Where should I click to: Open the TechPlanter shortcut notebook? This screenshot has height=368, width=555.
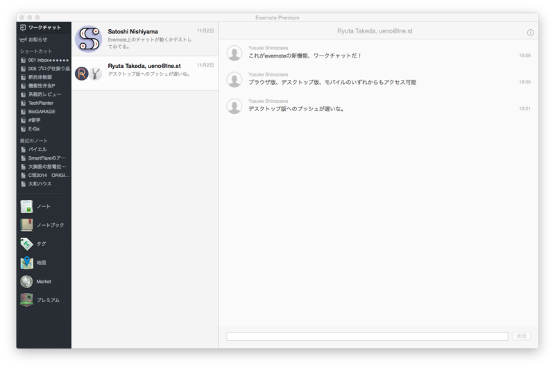coord(37,103)
